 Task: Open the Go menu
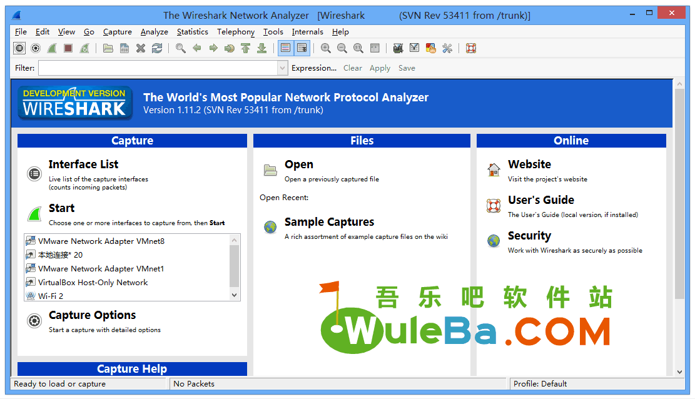tap(89, 32)
